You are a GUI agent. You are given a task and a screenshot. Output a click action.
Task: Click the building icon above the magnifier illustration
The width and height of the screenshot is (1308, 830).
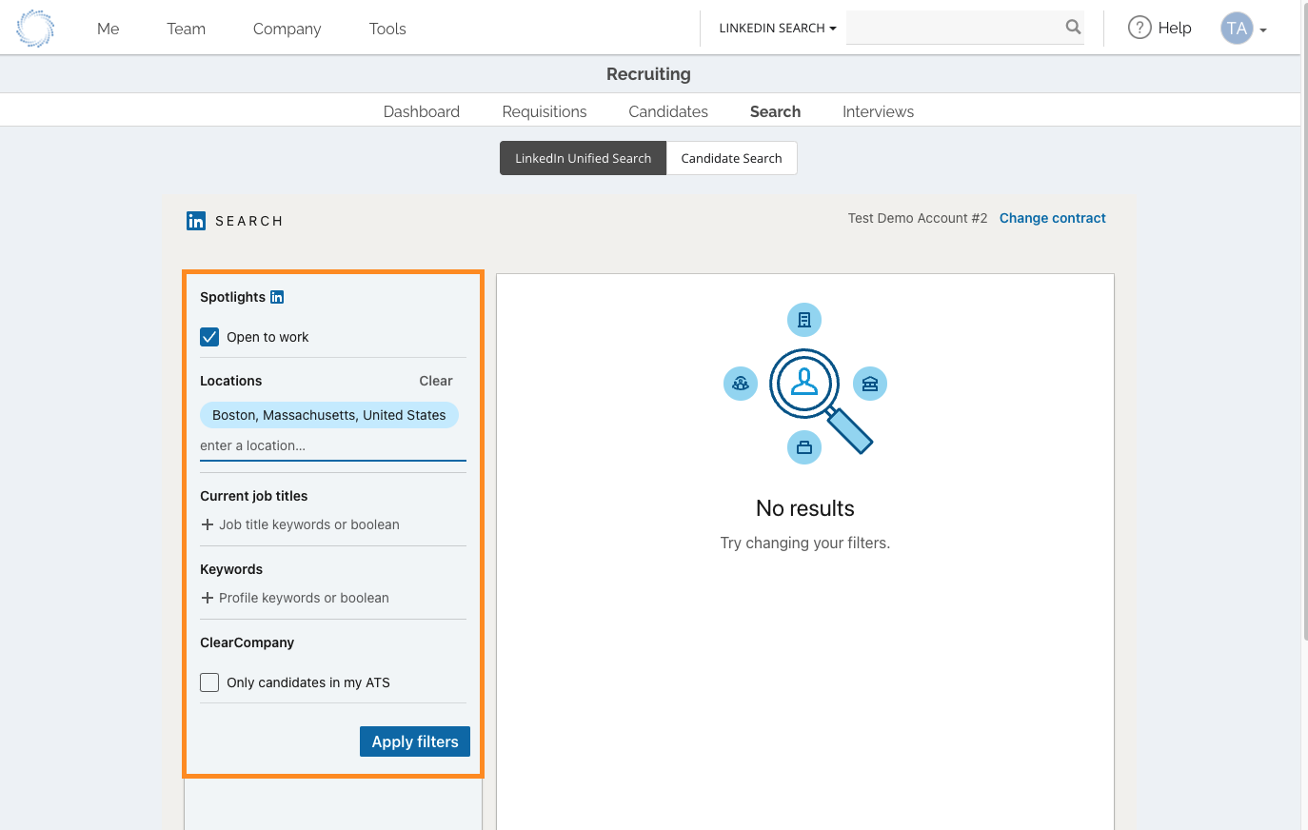[x=804, y=320]
